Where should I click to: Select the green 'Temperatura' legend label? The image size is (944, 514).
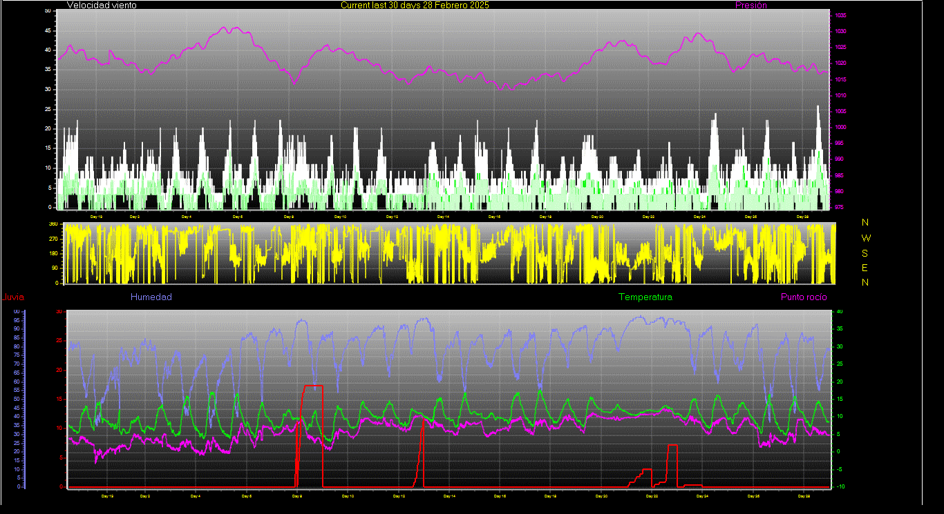[645, 297]
